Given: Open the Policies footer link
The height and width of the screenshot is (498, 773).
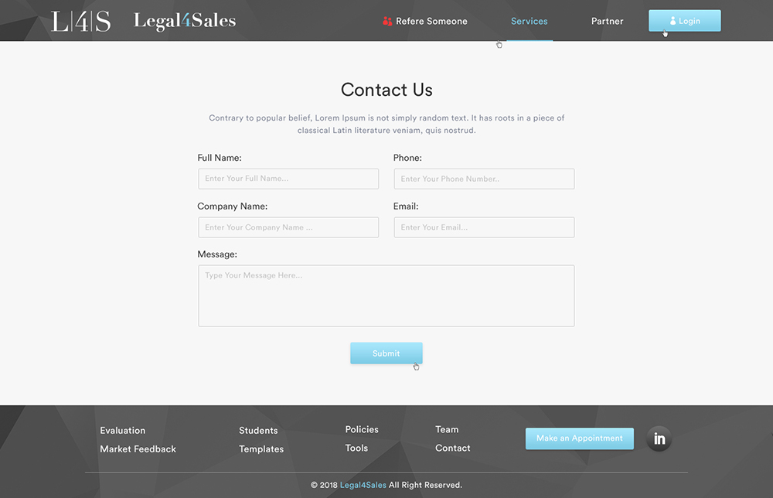Looking at the screenshot, I should point(362,429).
